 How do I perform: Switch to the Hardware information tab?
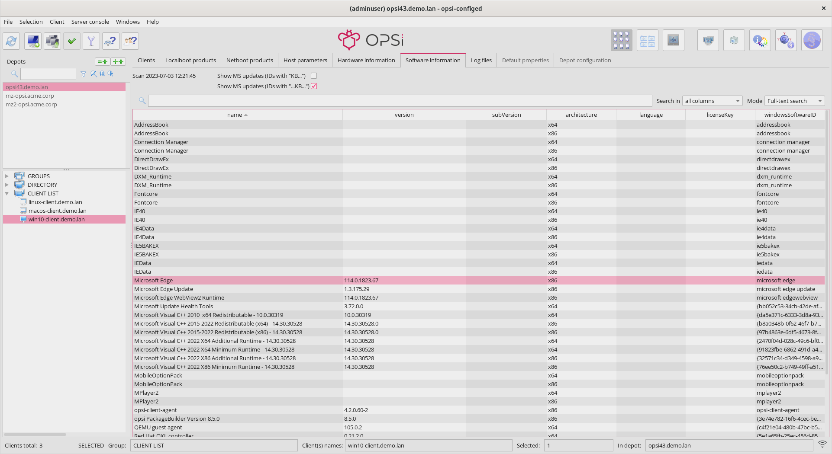(366, 60)
